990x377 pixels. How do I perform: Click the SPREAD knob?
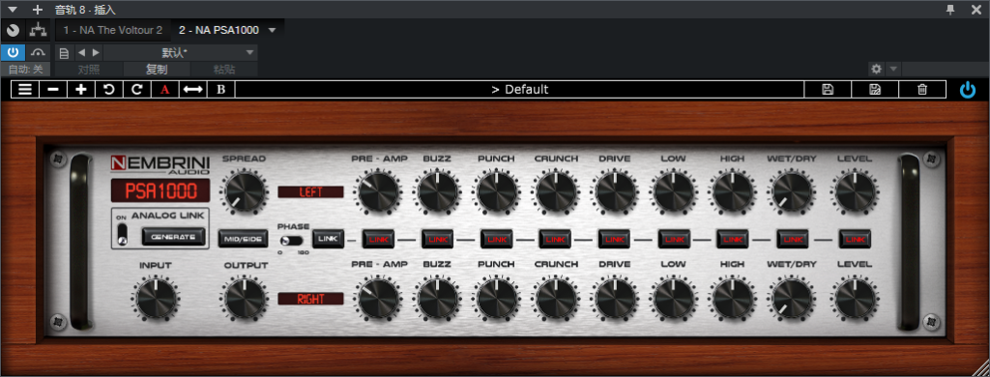point(244,192)
